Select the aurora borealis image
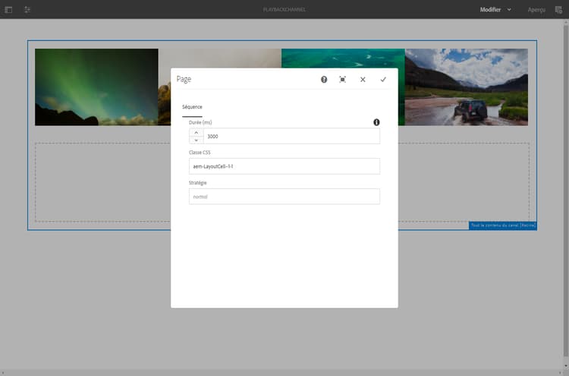This screenshot has height=376, width=569. (96, 87)
